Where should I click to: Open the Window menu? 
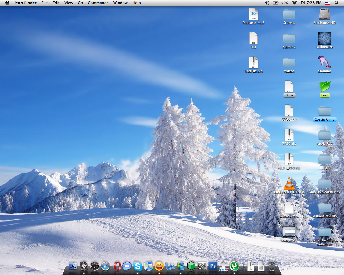click(x=120, y=3)
